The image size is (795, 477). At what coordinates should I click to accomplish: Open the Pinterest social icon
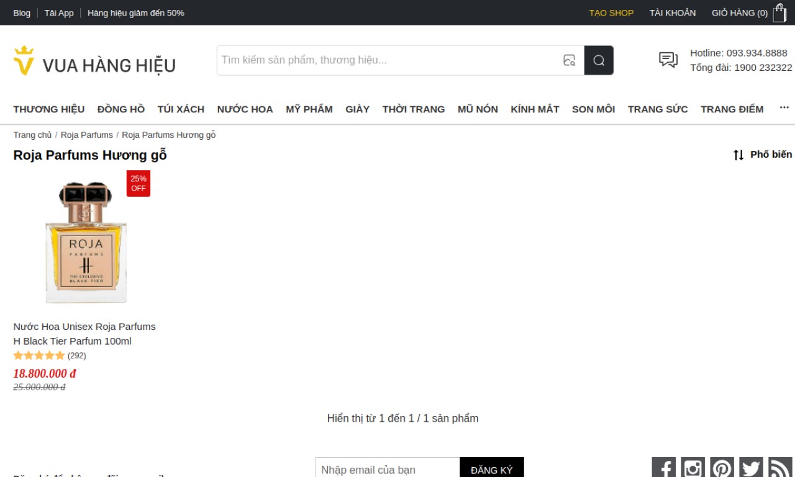pyautogui.click(x=722, y=468)
